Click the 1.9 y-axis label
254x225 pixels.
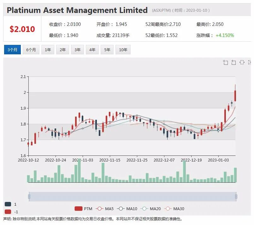click(23, 108)
